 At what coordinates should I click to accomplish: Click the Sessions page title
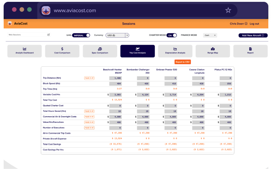tap(129, 24)
